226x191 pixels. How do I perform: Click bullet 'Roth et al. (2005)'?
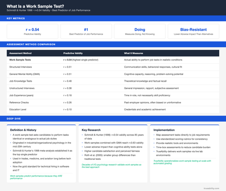coord(110,157)
